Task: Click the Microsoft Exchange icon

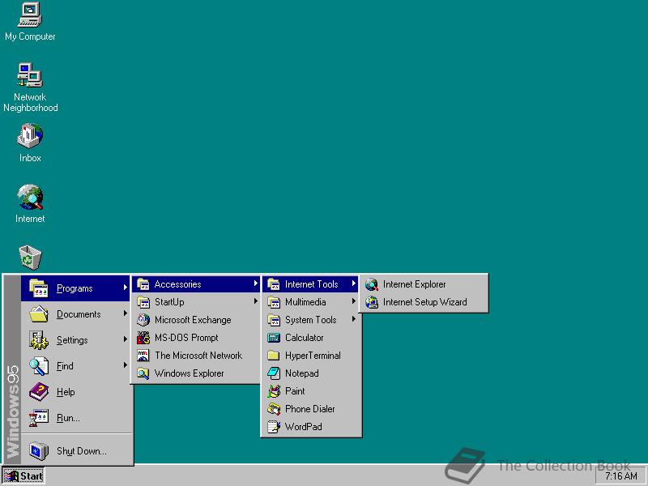Action: point(143,319)
